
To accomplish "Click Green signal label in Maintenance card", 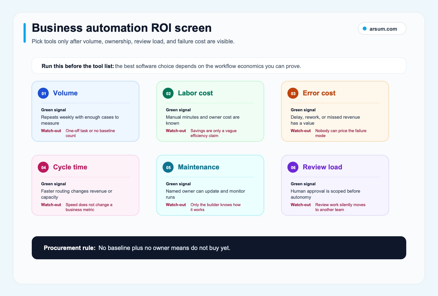I will coord(178,184).
